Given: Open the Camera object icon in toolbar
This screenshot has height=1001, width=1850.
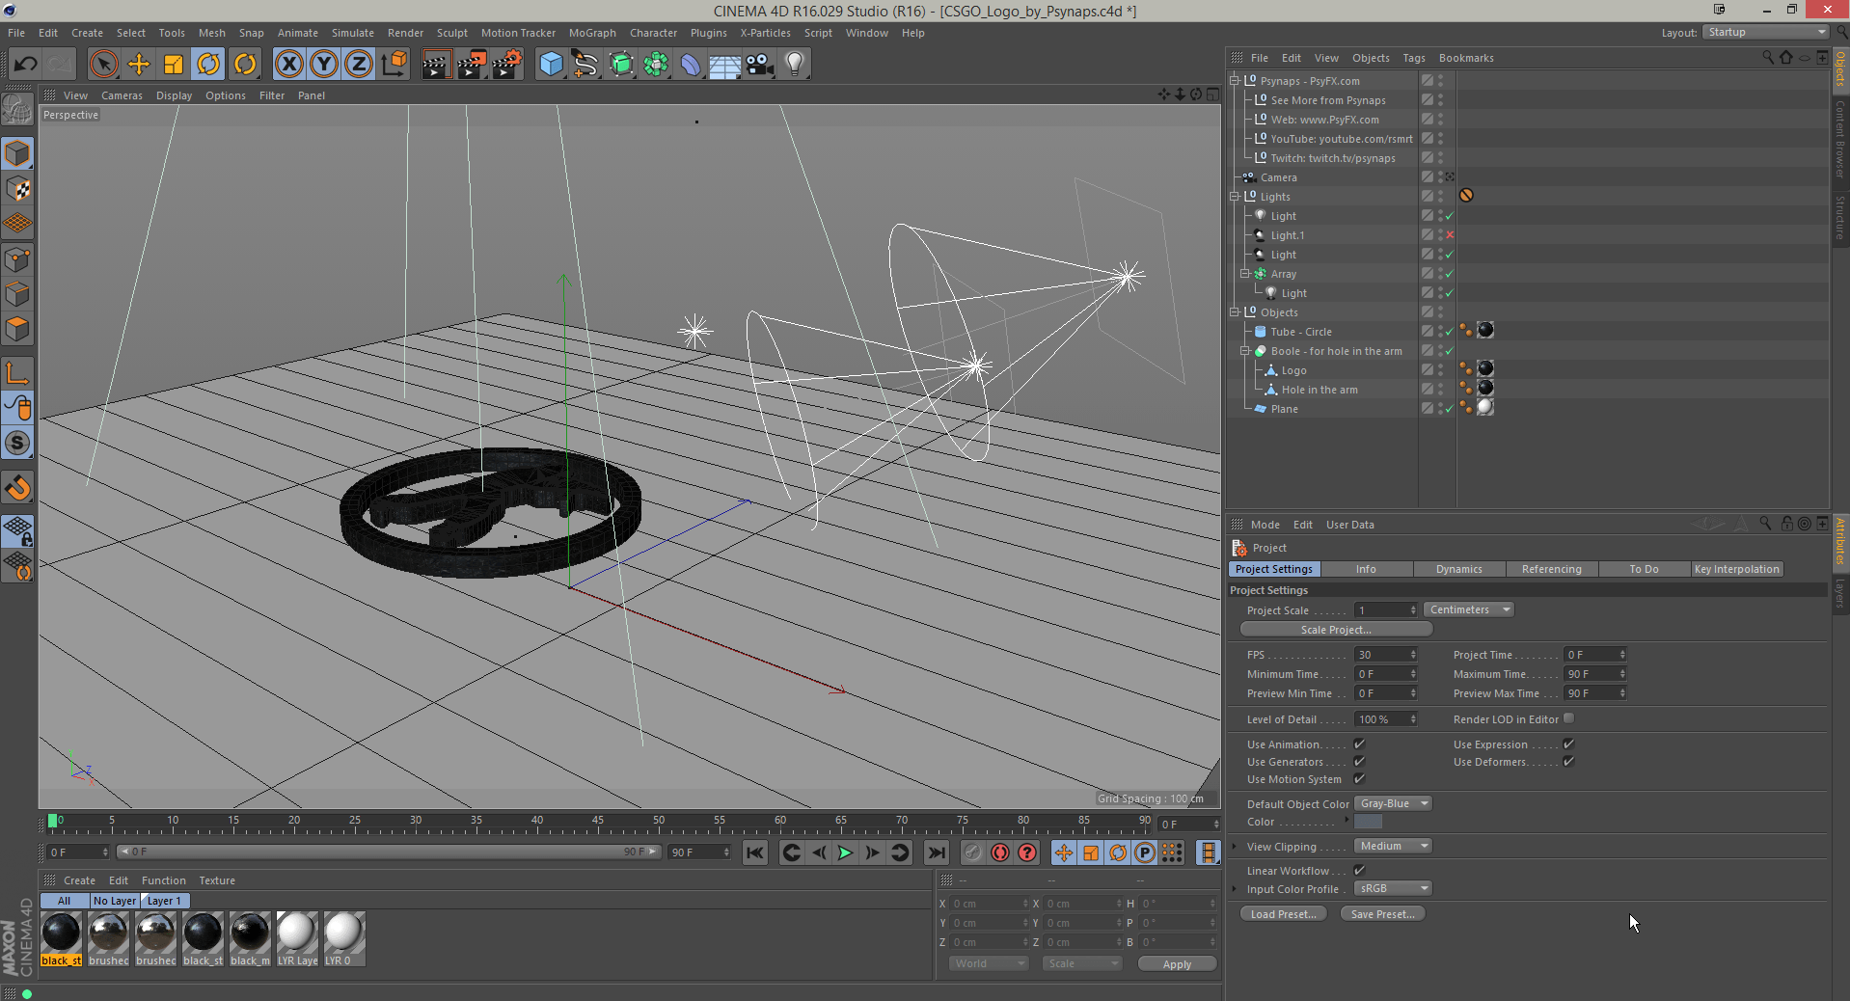Looking at the screenshot, I should pyautogui.click(x=760, y=65).
